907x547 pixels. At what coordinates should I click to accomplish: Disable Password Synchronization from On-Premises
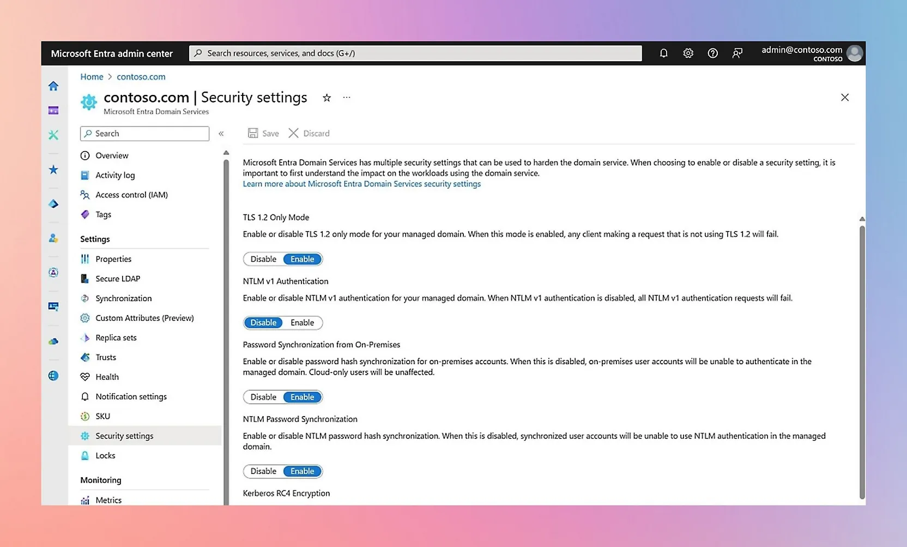263,397
